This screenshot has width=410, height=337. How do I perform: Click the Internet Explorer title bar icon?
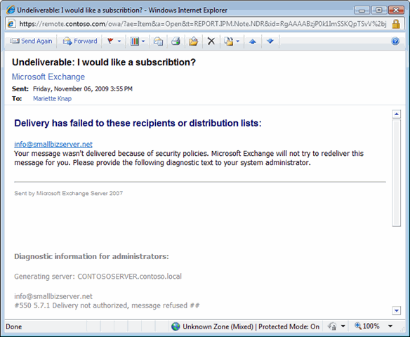coord(11,10)
